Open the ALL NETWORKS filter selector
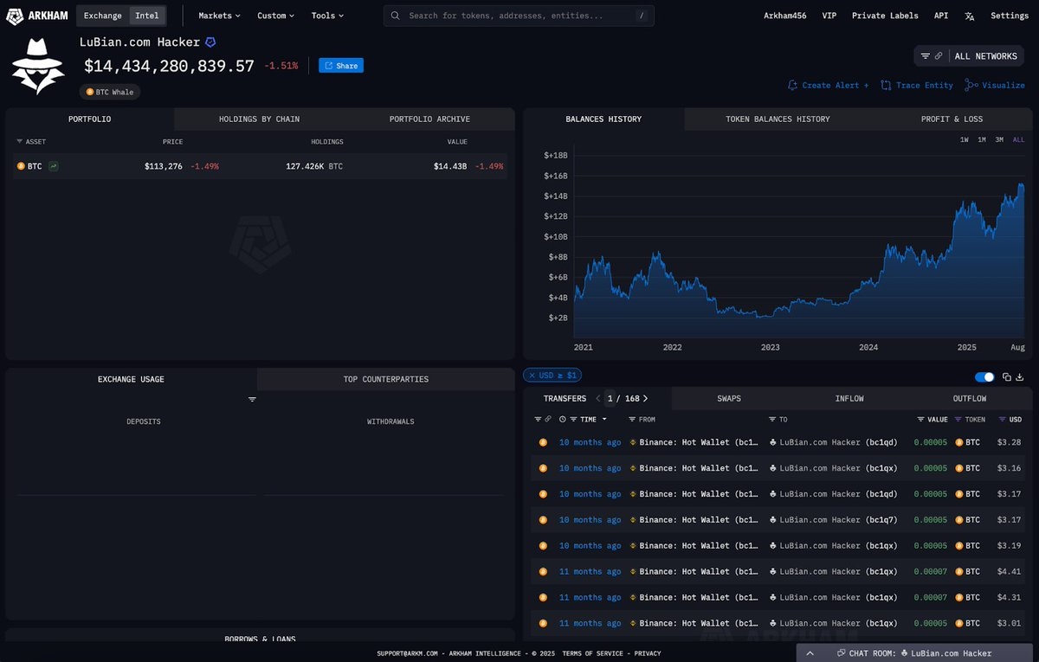Viewport: 1039px width, 662px height. [x=969, y=56]
